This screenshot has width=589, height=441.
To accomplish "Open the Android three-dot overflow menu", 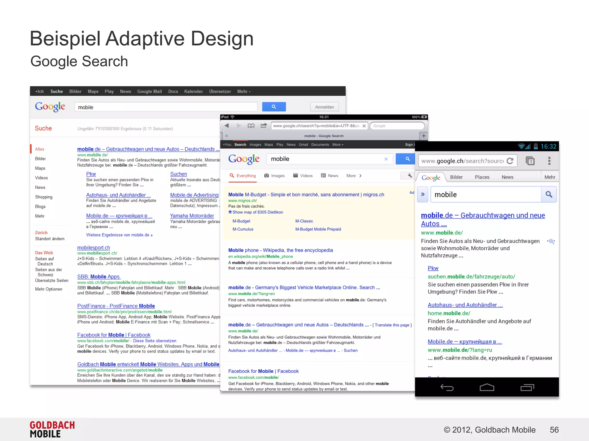I will 549,161.
